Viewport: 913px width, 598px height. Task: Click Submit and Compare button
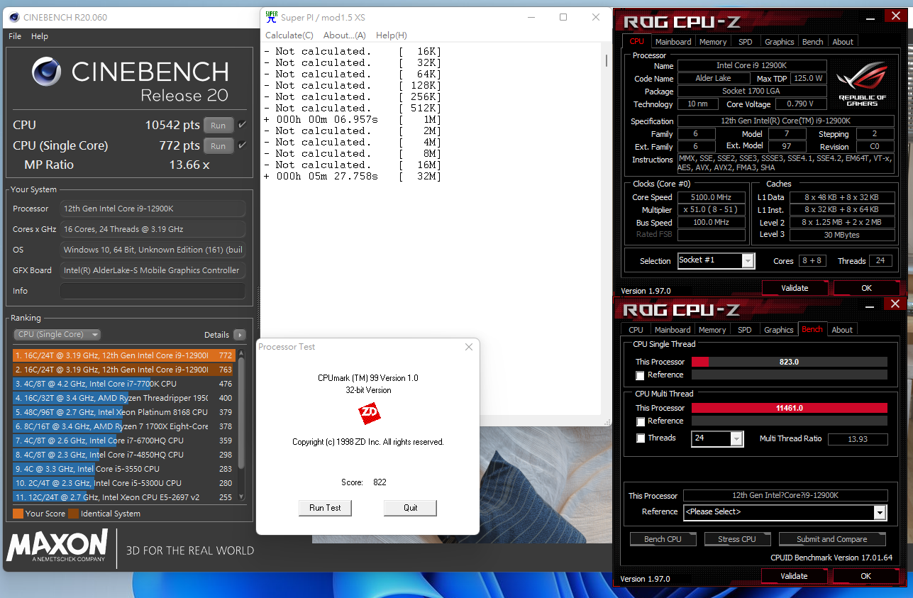click(831, 539)
